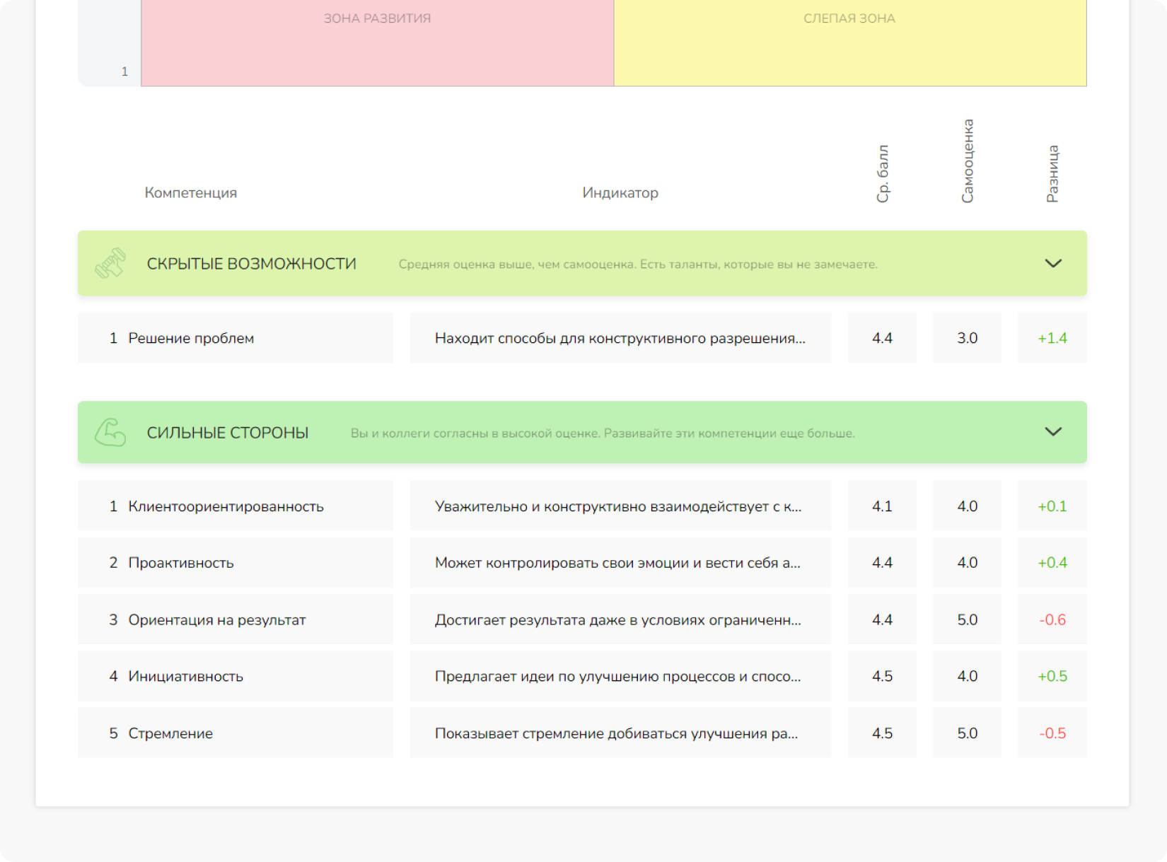This screenshot has height=862, width=1167.
Task: Select the Компетенция column header
Action: pyautogui.click(x=190, y=193)
